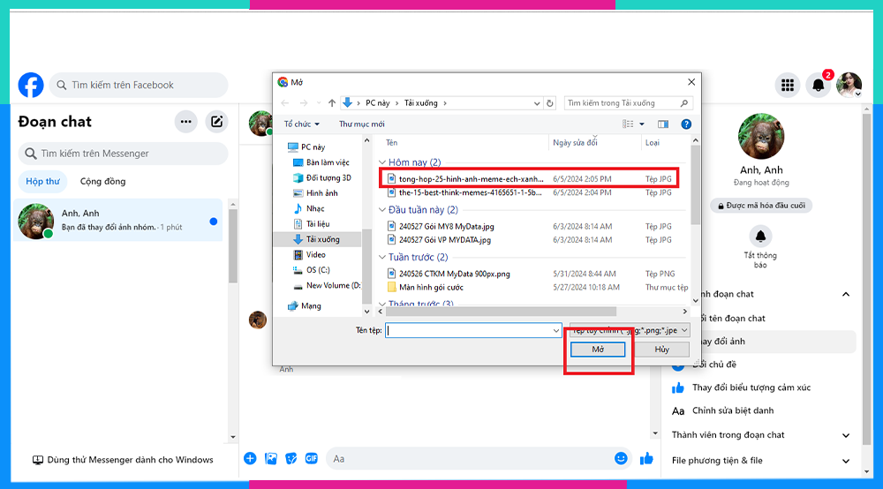883x489 pixels.
Task: Go up one folder level arrow
Action: click(x=332, y=103)
